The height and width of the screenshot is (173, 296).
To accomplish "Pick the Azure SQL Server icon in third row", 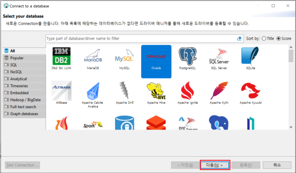I will coord(188,123).
